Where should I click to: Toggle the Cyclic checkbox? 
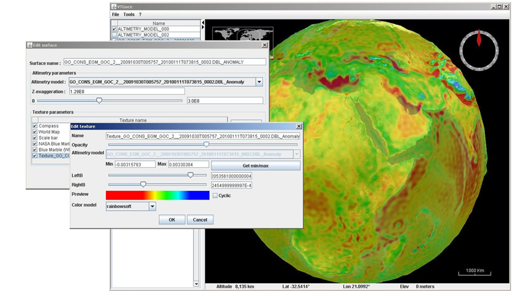pos(215,195)
